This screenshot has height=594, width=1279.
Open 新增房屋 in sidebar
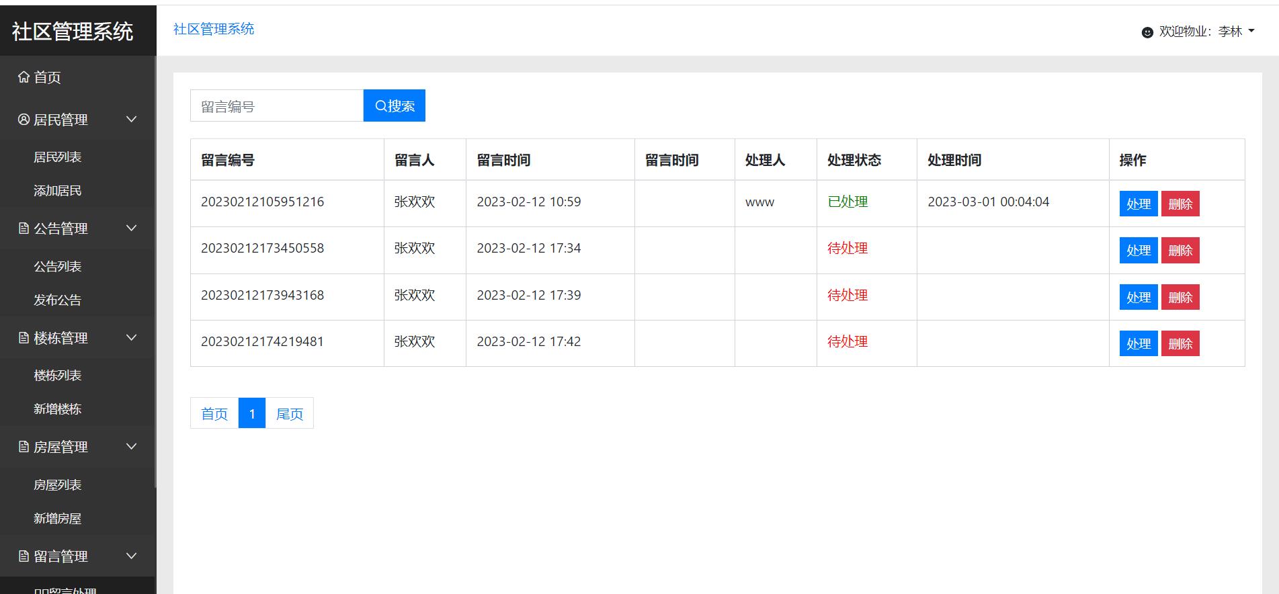click(x=58, y=519)
